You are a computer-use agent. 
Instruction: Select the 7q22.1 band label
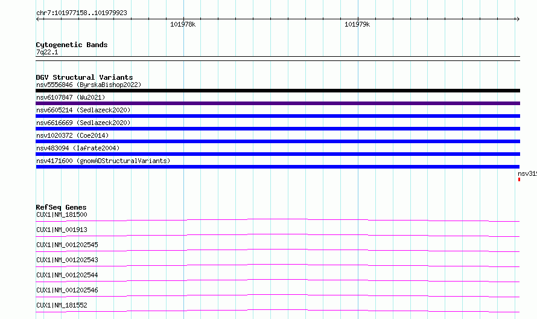[47, 52]
